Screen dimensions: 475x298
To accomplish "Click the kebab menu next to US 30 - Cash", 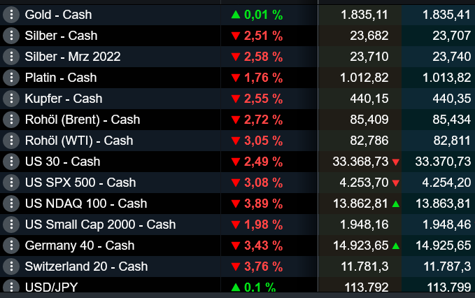I will 10,162.
